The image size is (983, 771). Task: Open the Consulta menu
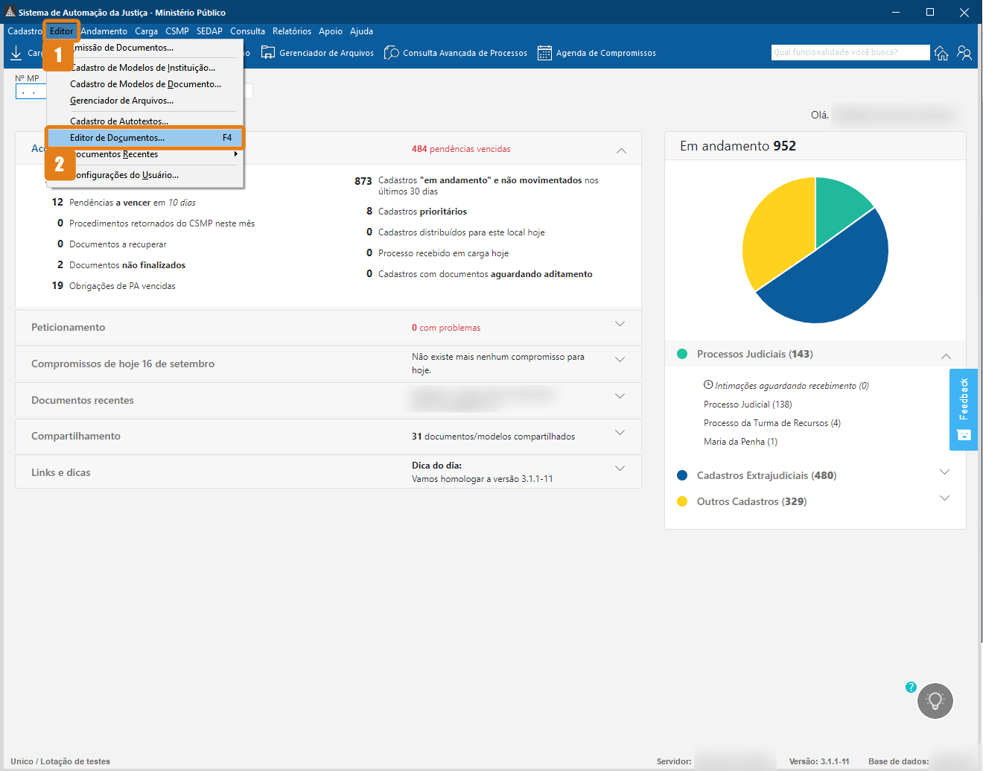[x=247, y=31]
